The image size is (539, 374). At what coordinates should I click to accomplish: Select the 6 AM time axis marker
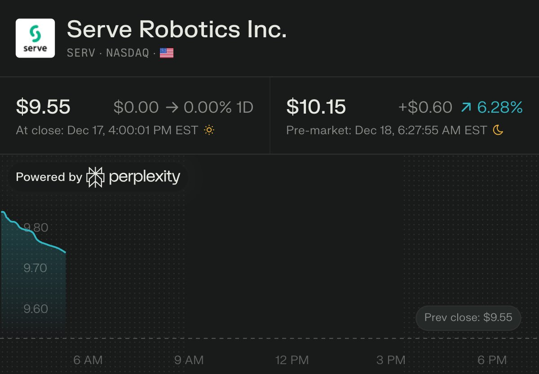(88, 360)
